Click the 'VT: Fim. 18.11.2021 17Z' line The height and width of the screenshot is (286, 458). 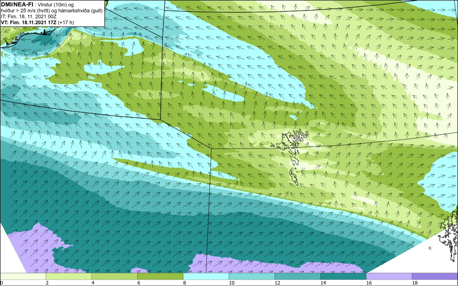28,22
